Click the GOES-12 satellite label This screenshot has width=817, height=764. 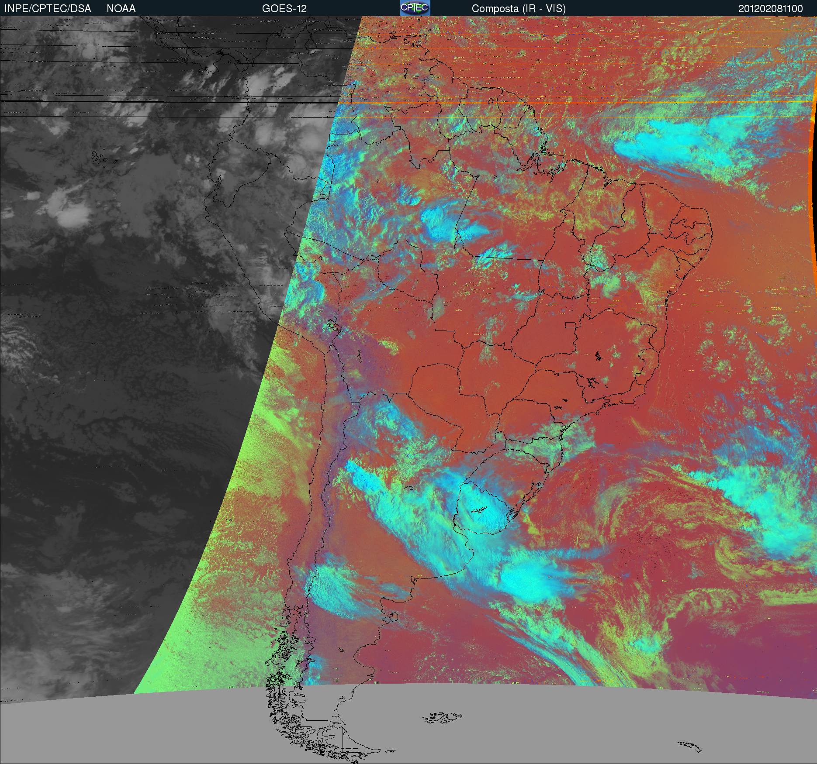284,9
